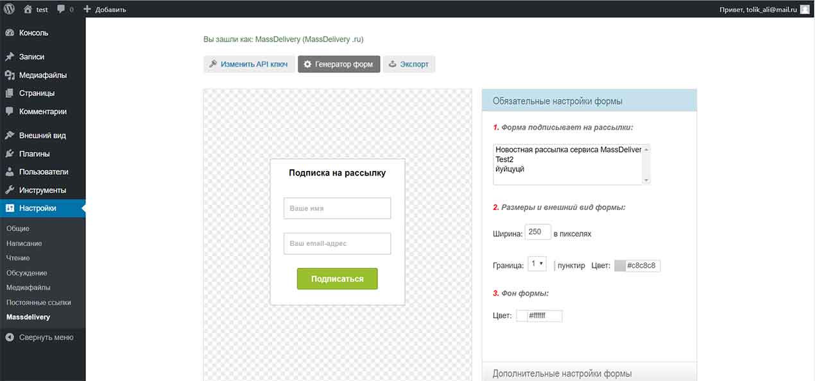Open Постоянные ссылки settings submenu
The width and height of the screenshot is (815, 381).
tap(39, 302)
